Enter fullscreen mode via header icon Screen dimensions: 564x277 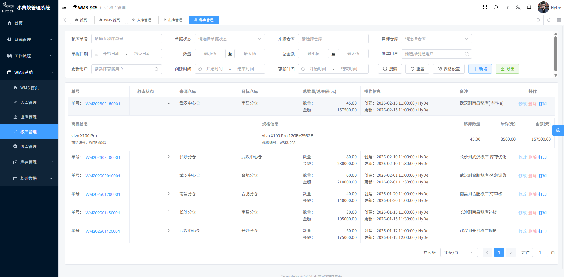tap(485, 7)
